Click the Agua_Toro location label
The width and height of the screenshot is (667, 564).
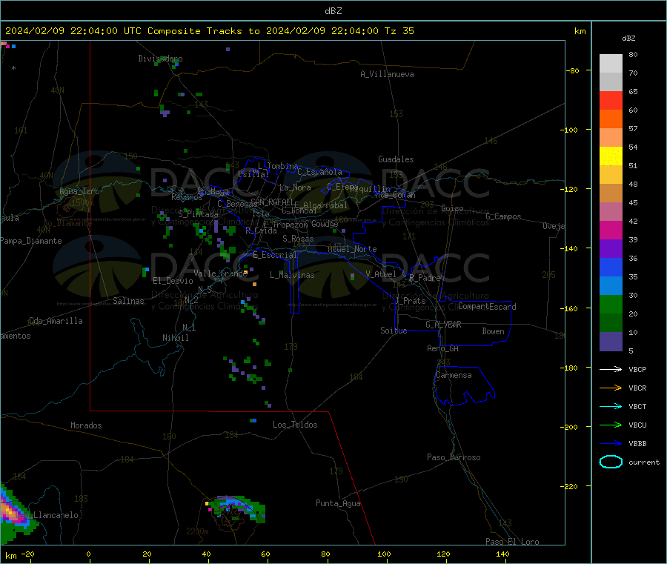(79, 191)
